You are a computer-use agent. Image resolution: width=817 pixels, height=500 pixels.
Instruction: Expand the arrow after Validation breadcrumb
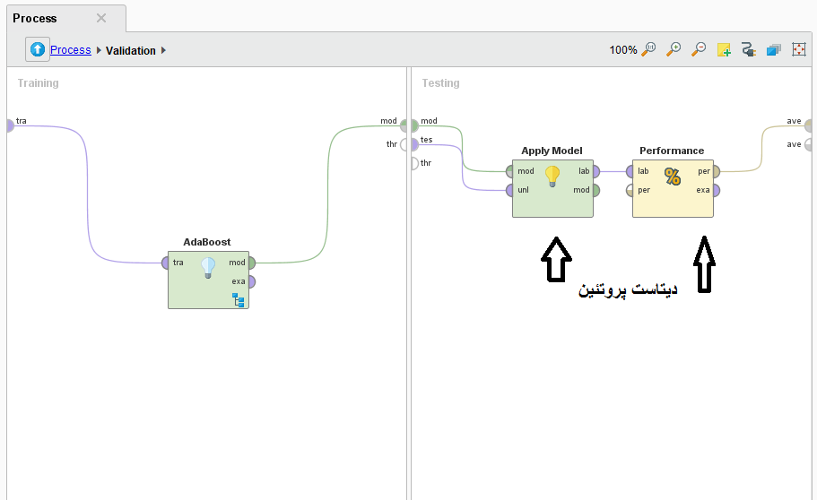click(x=164, y=51)
